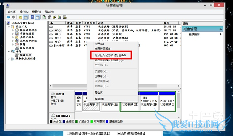Click the disk icon of volume (E:)

(x=51, y=38)
